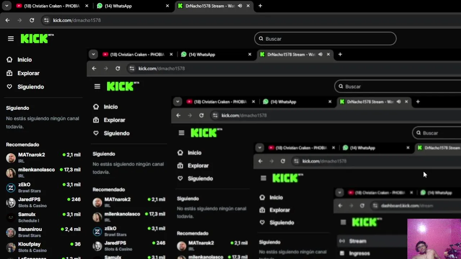The width and height of the screenshot is (461, 259).
Task: Select the outermost DrNacho1578 Stream tab
Action: coord(214,6)
